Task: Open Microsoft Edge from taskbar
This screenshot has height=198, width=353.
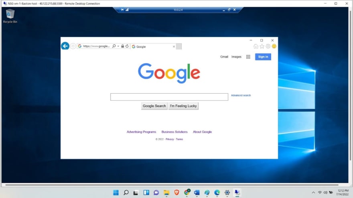Action: click(x=217, y=193)
